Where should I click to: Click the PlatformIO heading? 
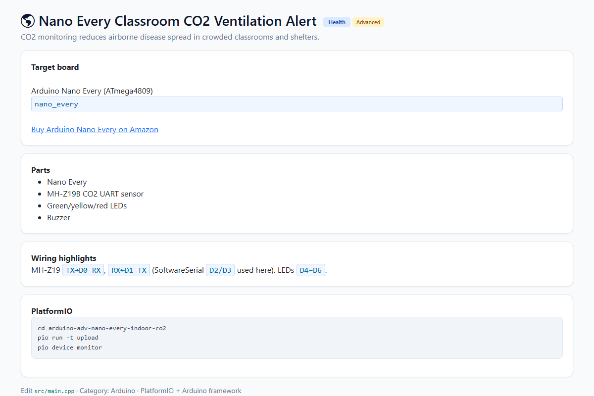(52, 311)
